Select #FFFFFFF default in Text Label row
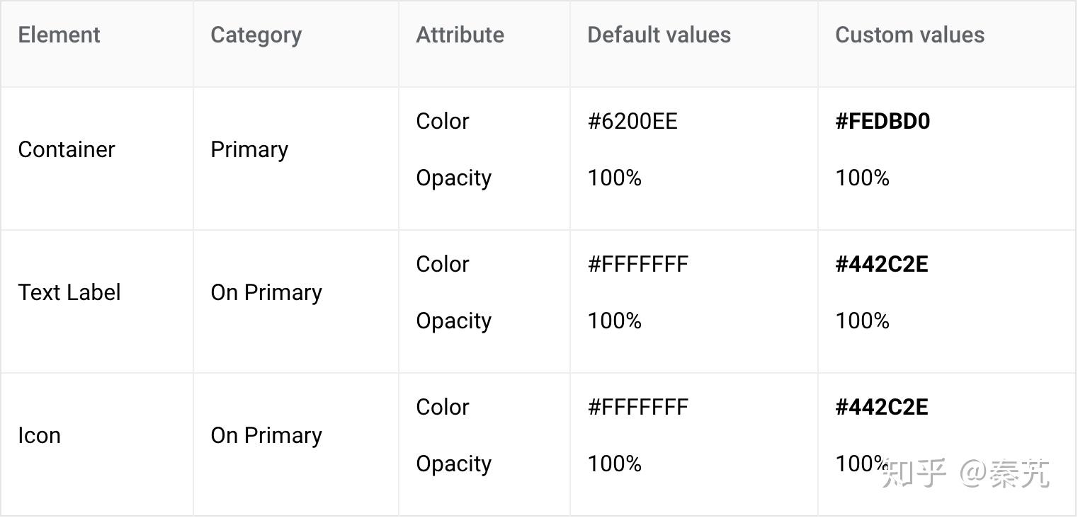Screen dimensions: 1078x518 (x=637, y=264)
